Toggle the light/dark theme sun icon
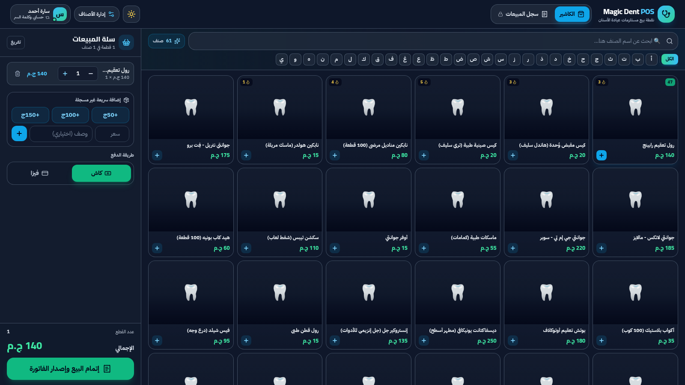This screenshot has height=385, width=685. coord(131,14)
